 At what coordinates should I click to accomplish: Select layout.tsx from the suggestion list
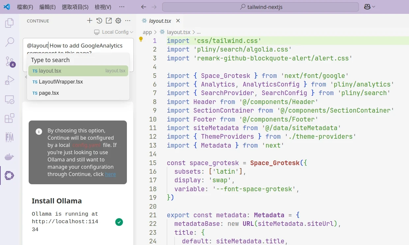point(78,71)
